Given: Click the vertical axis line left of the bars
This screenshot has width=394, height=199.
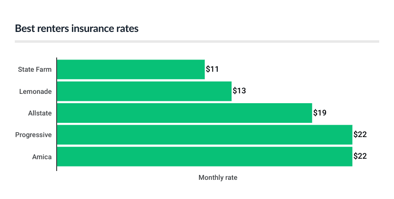Looking at the screenshot, I should point(57,114).
